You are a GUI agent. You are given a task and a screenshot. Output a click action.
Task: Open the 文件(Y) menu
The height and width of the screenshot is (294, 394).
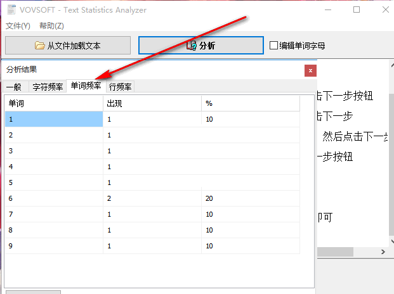click(x=18, y=26)
